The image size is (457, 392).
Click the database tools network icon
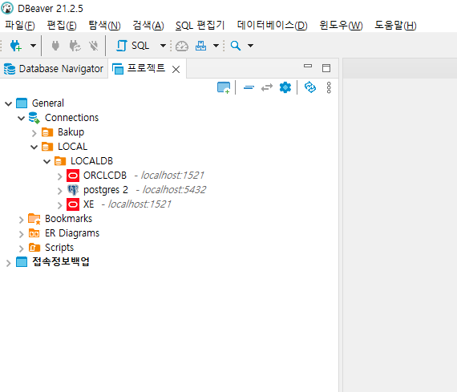tap(200, 46)
